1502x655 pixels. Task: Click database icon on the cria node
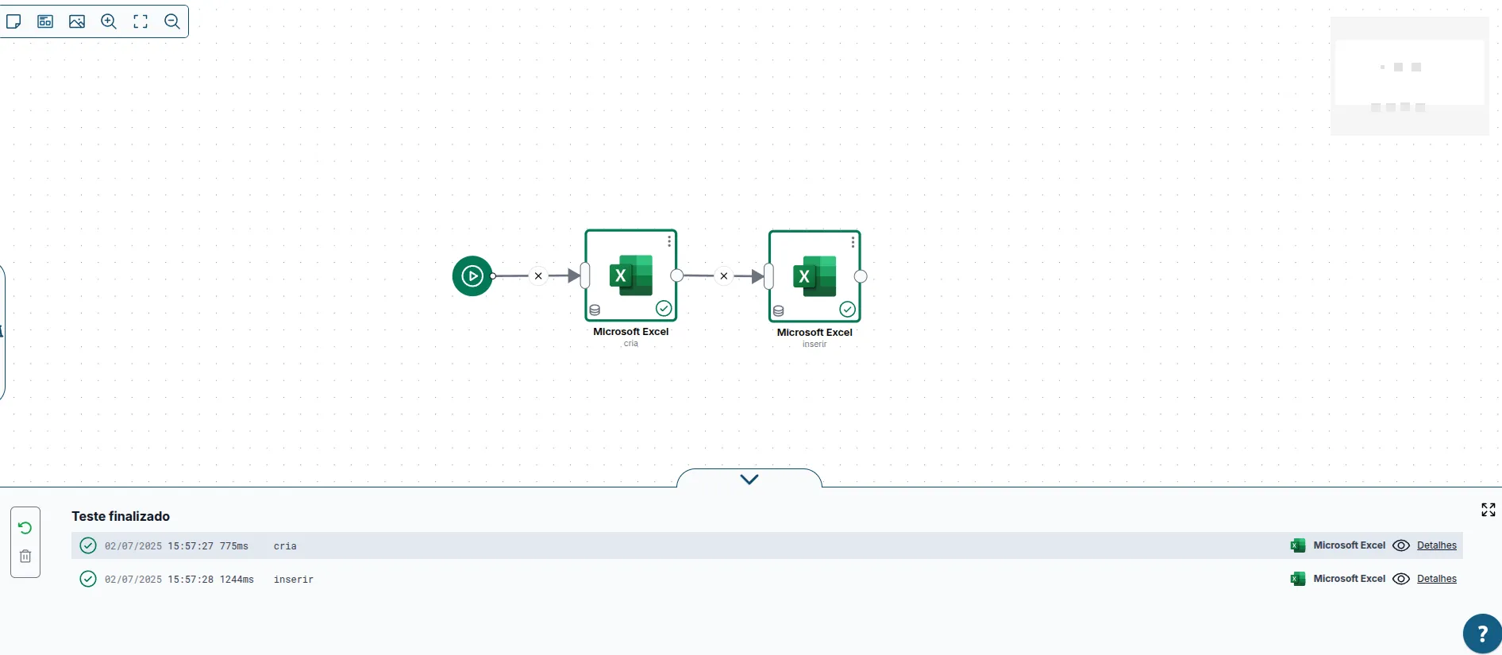coord(595,310)
